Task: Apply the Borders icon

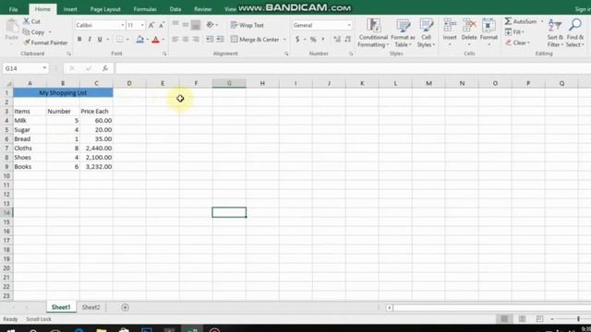Action: pos(119,39)
